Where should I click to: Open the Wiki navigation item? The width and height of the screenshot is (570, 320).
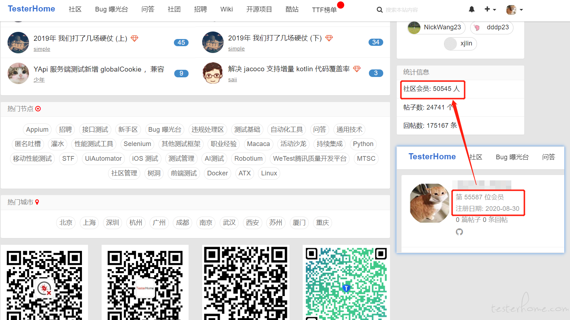226,9
